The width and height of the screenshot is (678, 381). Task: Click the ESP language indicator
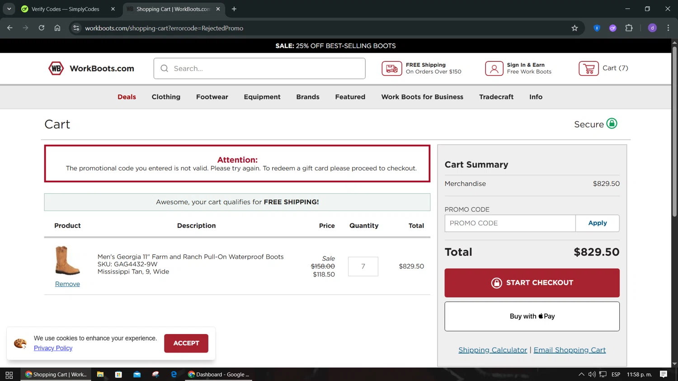[616, 374]
